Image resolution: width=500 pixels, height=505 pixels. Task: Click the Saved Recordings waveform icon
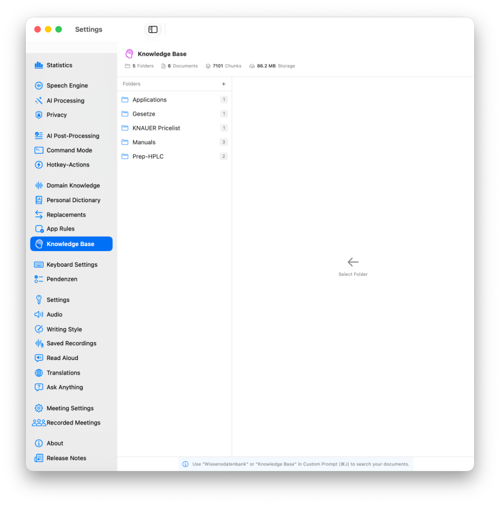click(39, 344)
